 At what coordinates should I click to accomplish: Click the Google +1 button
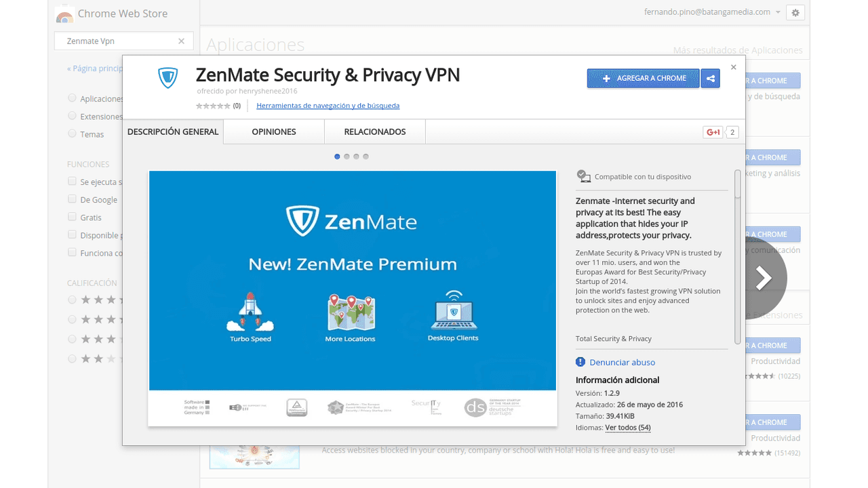click(713, 132)
